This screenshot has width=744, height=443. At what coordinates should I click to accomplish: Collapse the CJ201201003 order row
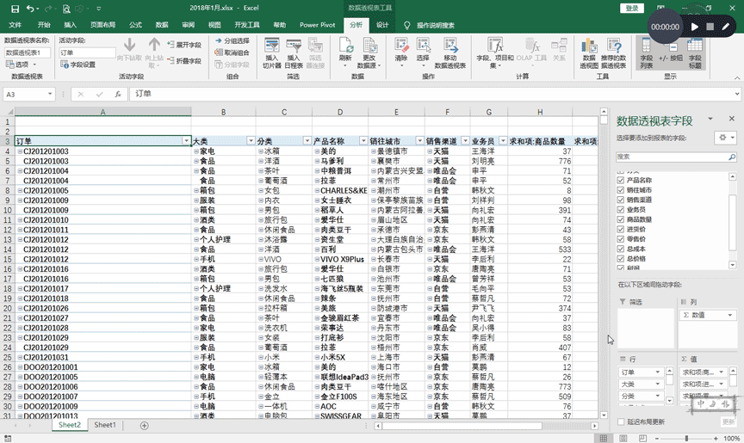[20, 151]
